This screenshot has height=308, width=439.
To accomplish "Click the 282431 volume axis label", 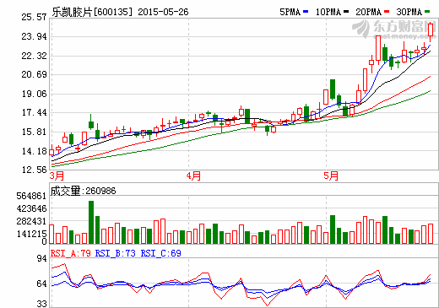I will click(x=31, y=221).
